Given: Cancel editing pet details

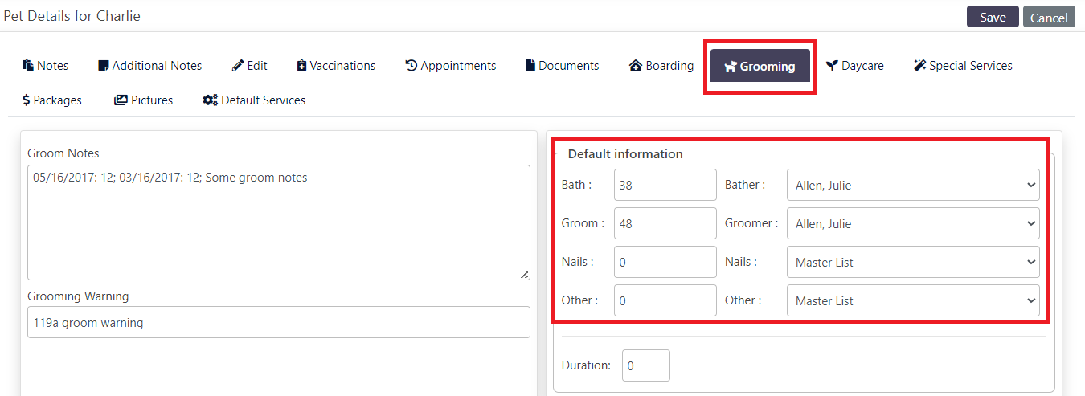Looking at the screenshot, I should pos(1049,17).
